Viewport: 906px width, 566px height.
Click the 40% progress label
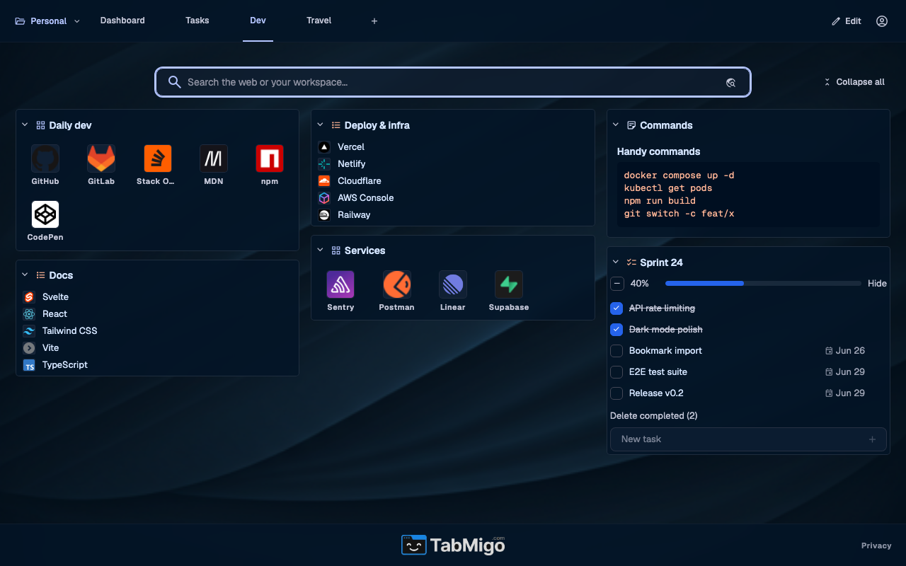640,283
